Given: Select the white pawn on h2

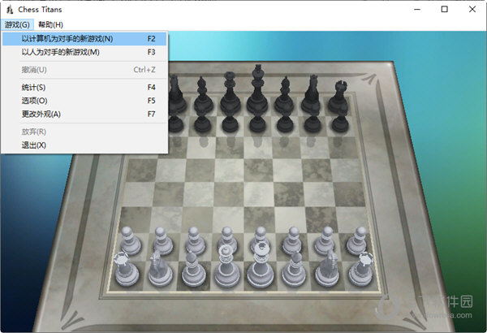Looking at the screenshot, I should (x=357, y=240).
